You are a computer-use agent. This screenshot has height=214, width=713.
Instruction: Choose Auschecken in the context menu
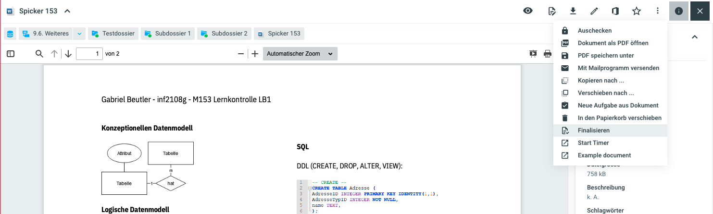click(594, 31)
